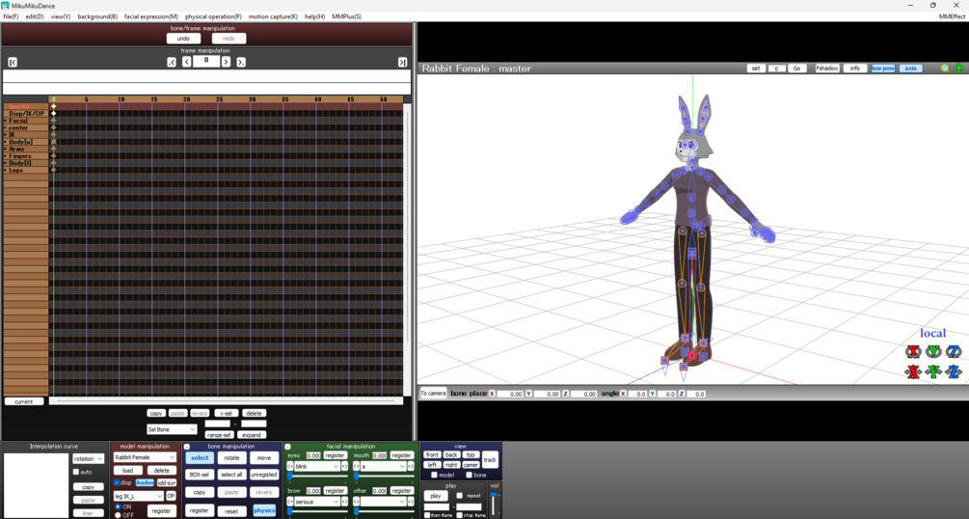
Task: Click the play button
Action: click(435, 496)
